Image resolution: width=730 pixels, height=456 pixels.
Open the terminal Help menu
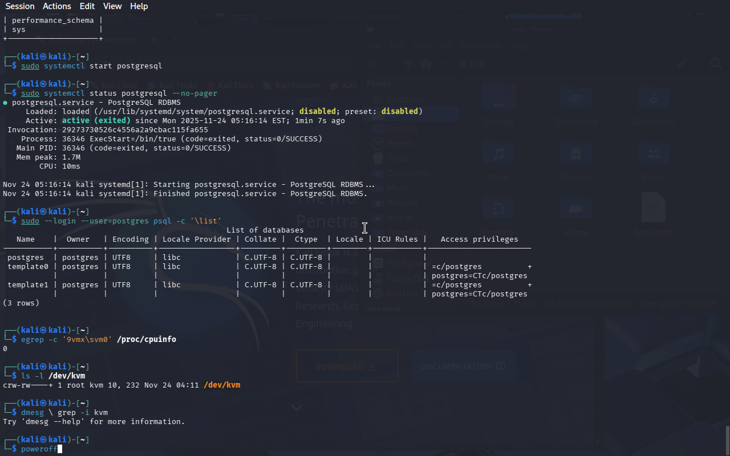[139, 6]
